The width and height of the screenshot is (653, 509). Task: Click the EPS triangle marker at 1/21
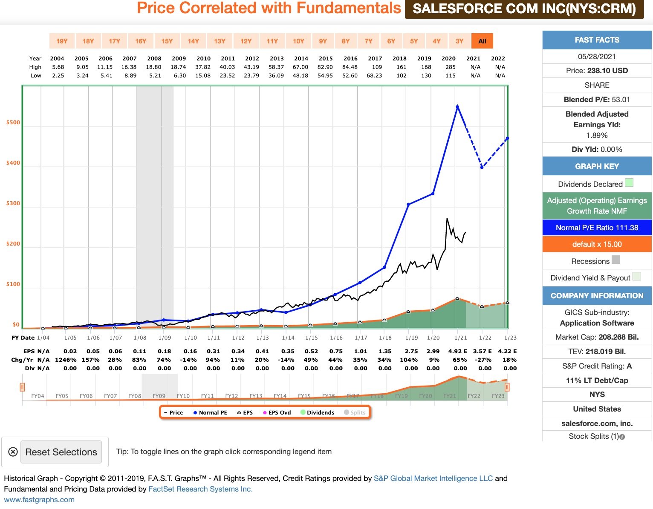pyautogui.click(x=457, y=298)
